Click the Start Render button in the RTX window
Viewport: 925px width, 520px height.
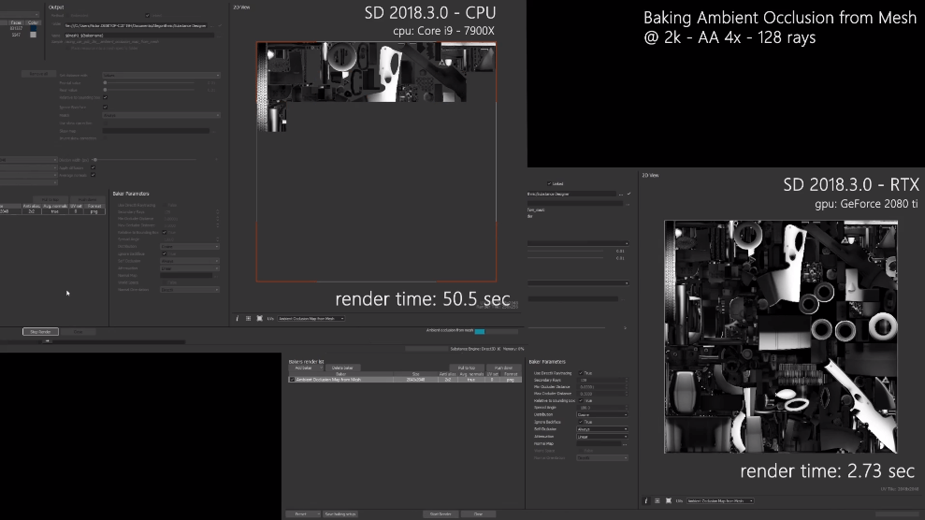441,514
